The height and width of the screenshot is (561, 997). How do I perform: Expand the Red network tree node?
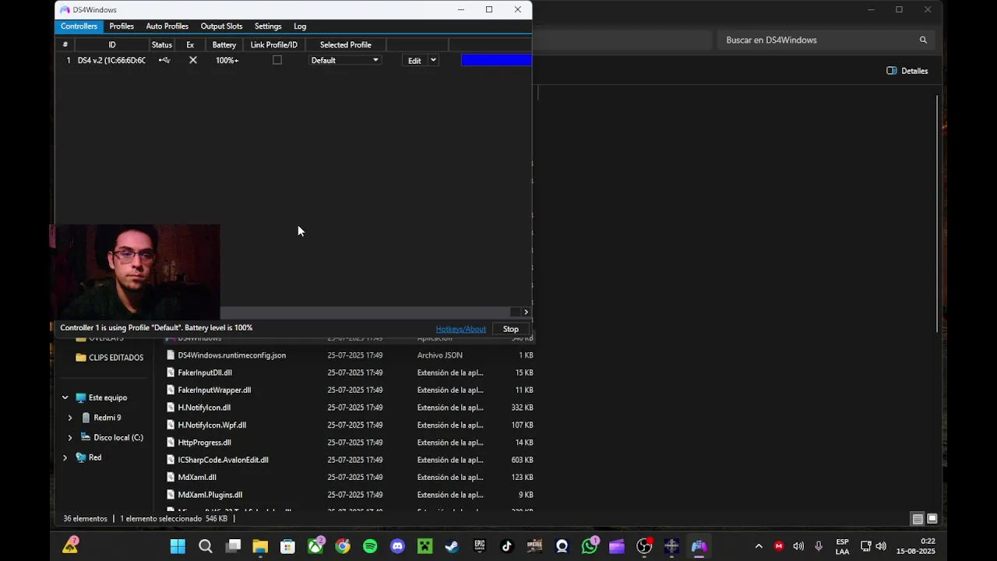[65, 457]
